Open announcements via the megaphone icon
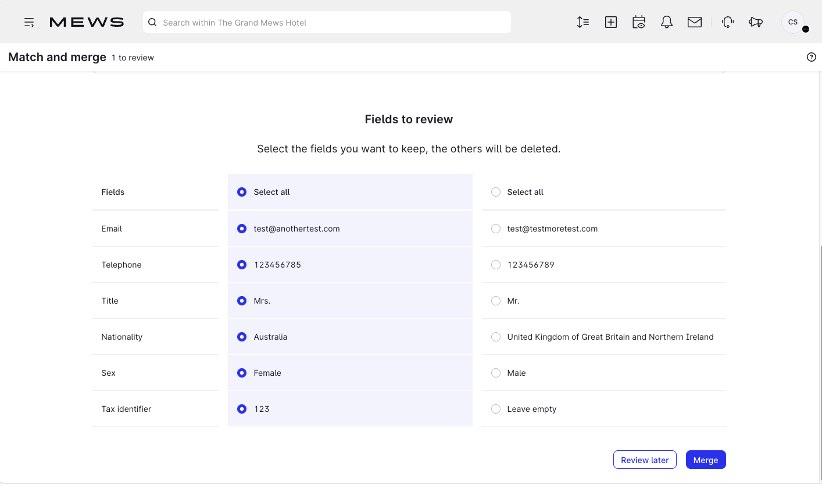Image resolution: width=822 pixels, height=484 pixels. coord(755,22)
